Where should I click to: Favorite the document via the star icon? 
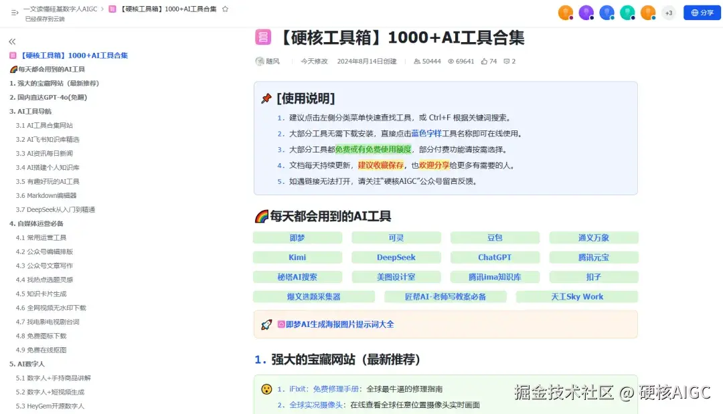[224, 9]
